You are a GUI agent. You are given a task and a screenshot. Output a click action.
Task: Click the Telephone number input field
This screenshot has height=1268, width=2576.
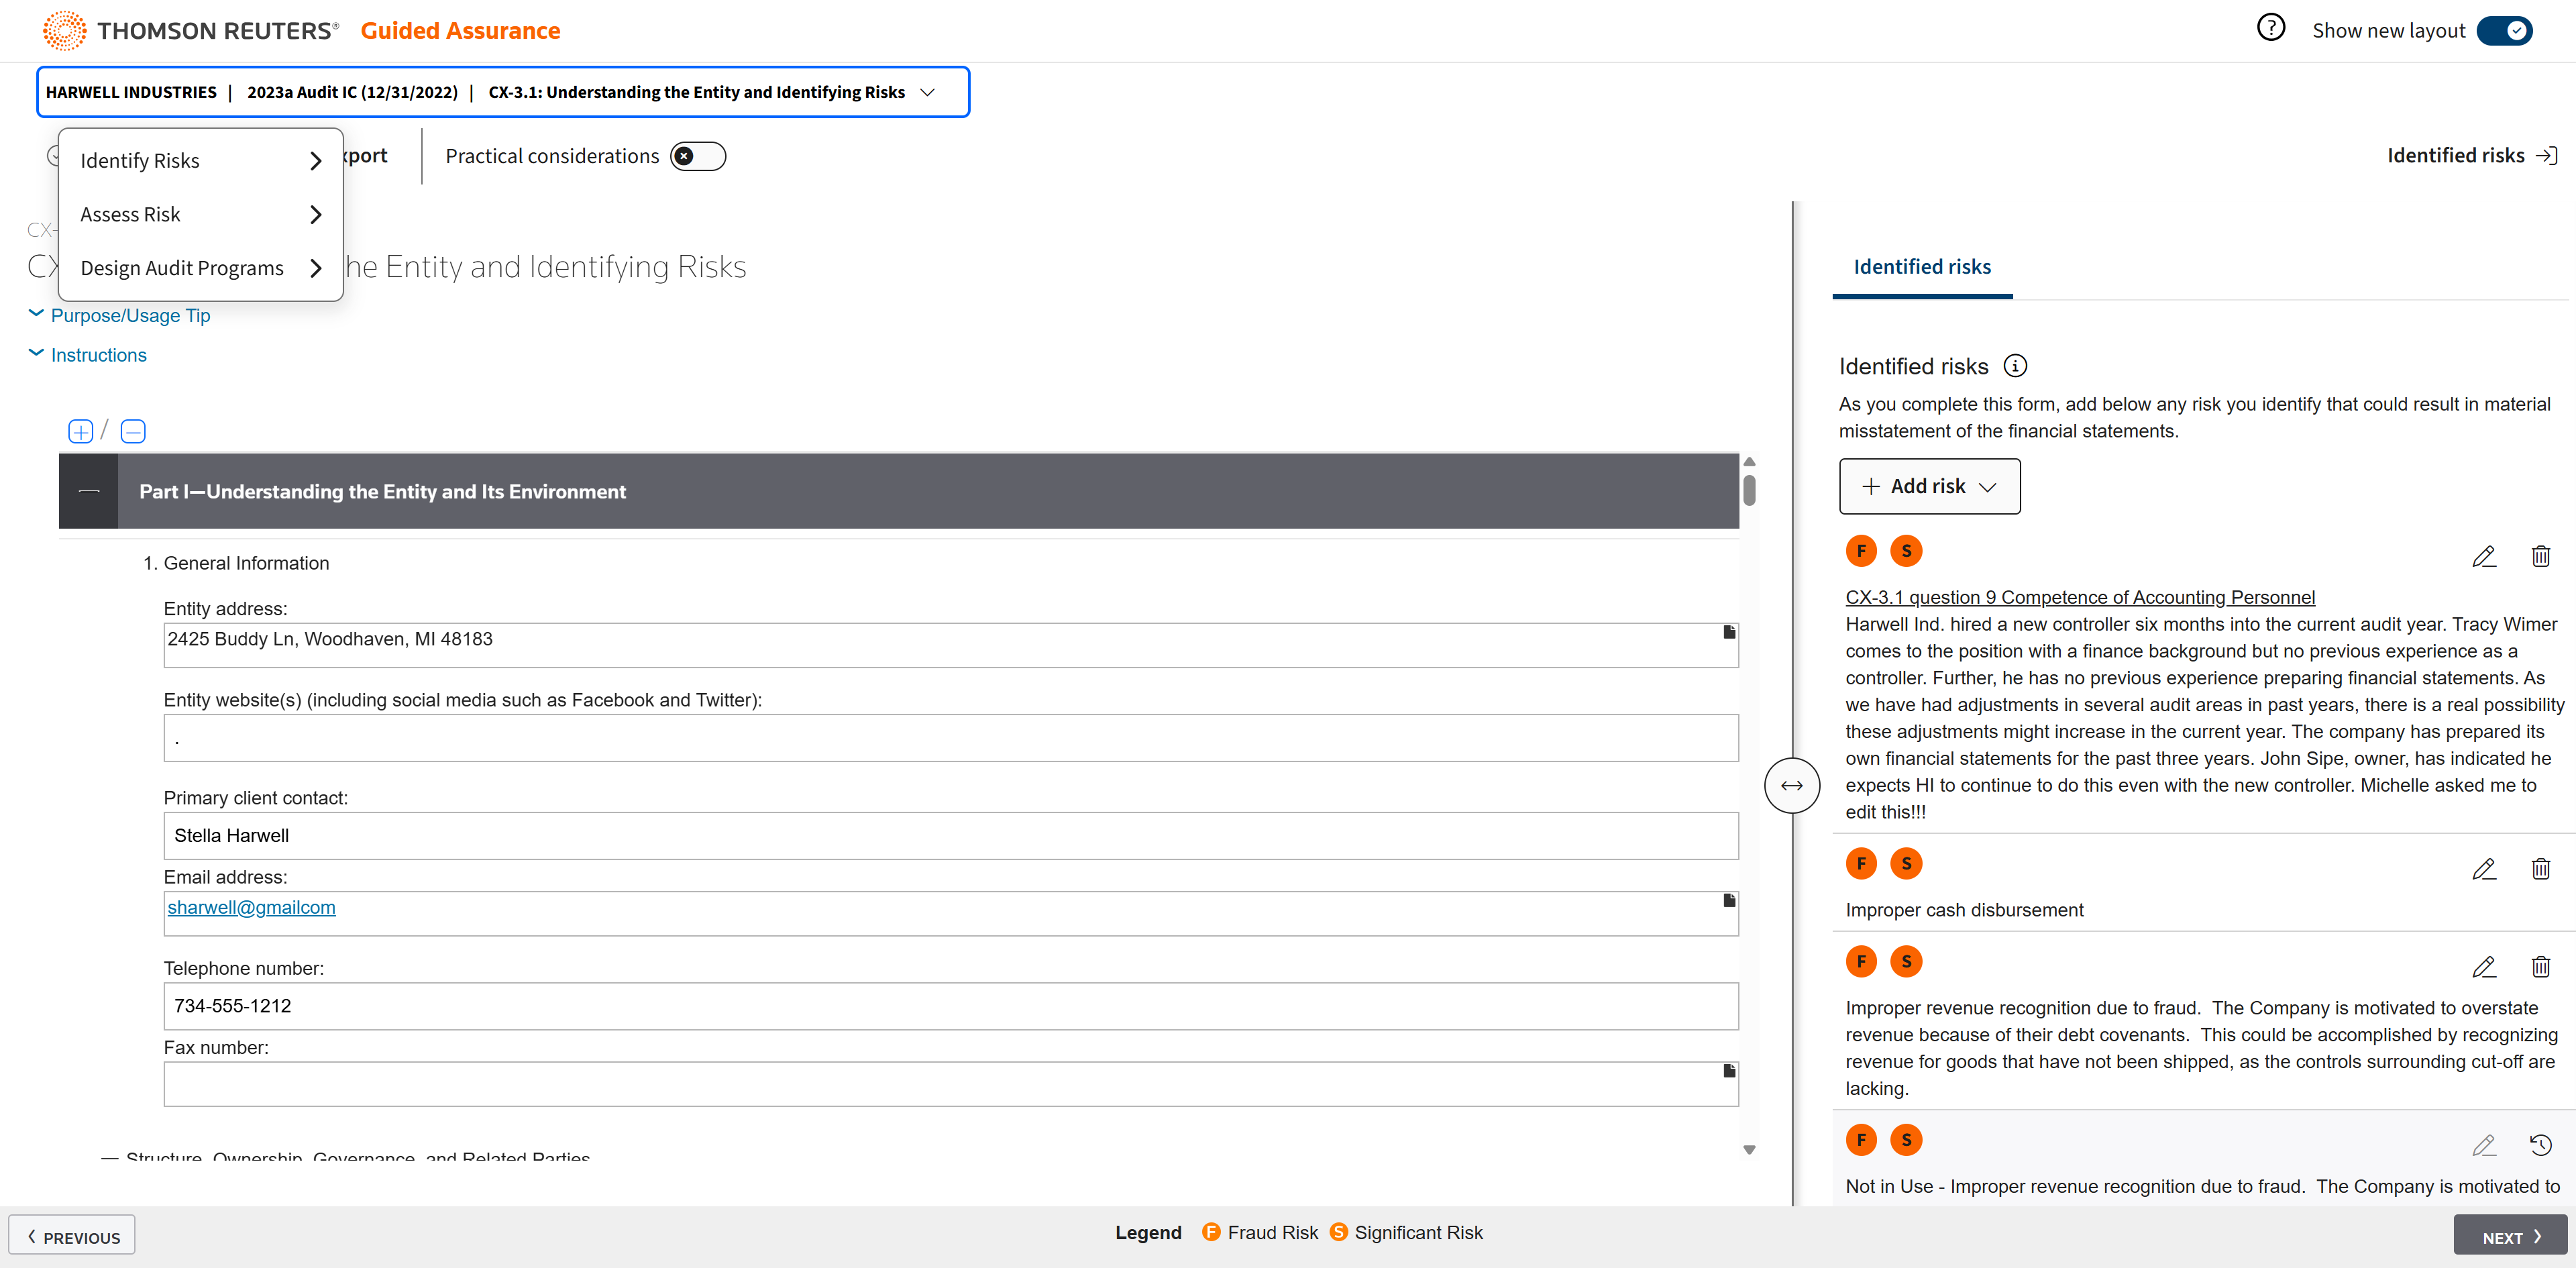tap(950, 1006)
